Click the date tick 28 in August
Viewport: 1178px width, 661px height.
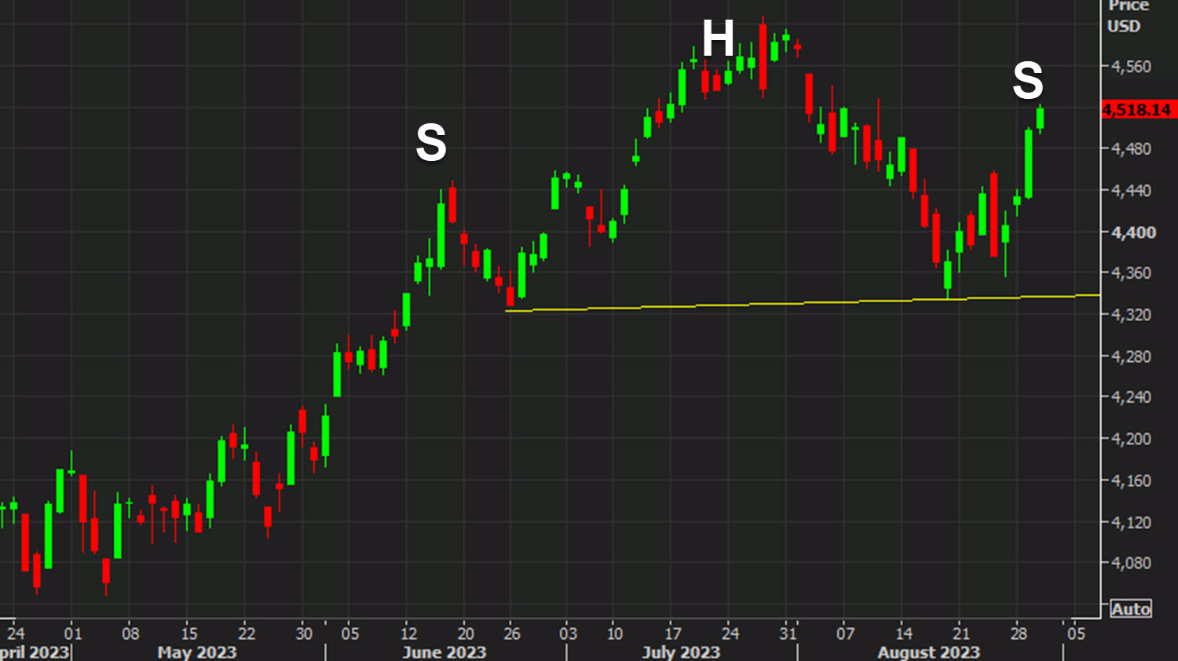tap(1019, 633)
